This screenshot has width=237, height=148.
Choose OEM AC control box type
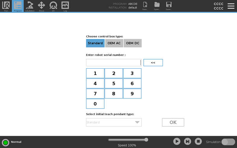(x=114, y=43)
